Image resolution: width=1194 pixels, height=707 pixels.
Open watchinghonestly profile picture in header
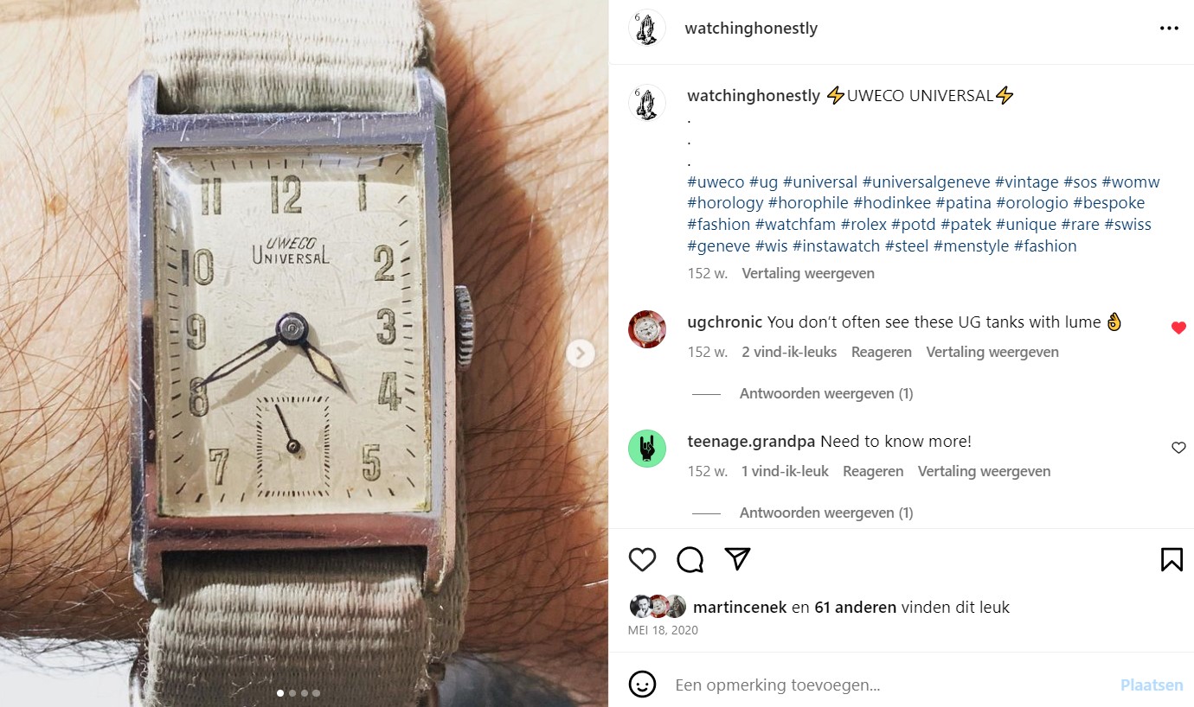click(647, 29)
